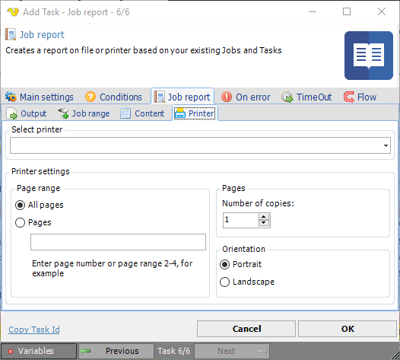Choose Landscape orientation
Screen dimensions: 400x360
[x=224, y=282]
